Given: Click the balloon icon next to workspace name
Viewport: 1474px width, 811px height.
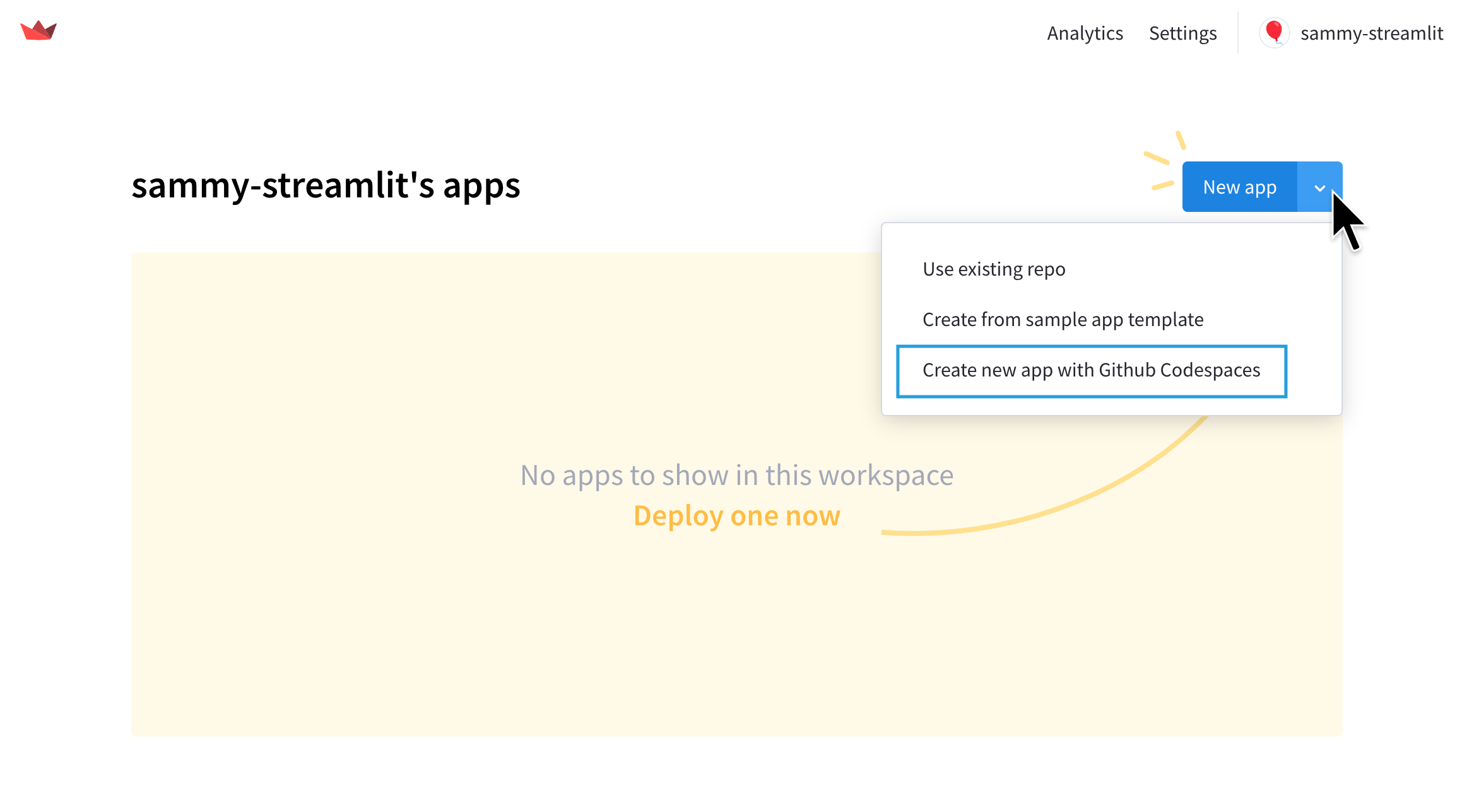Looking at the screenshot, I should coord(1275,32).
